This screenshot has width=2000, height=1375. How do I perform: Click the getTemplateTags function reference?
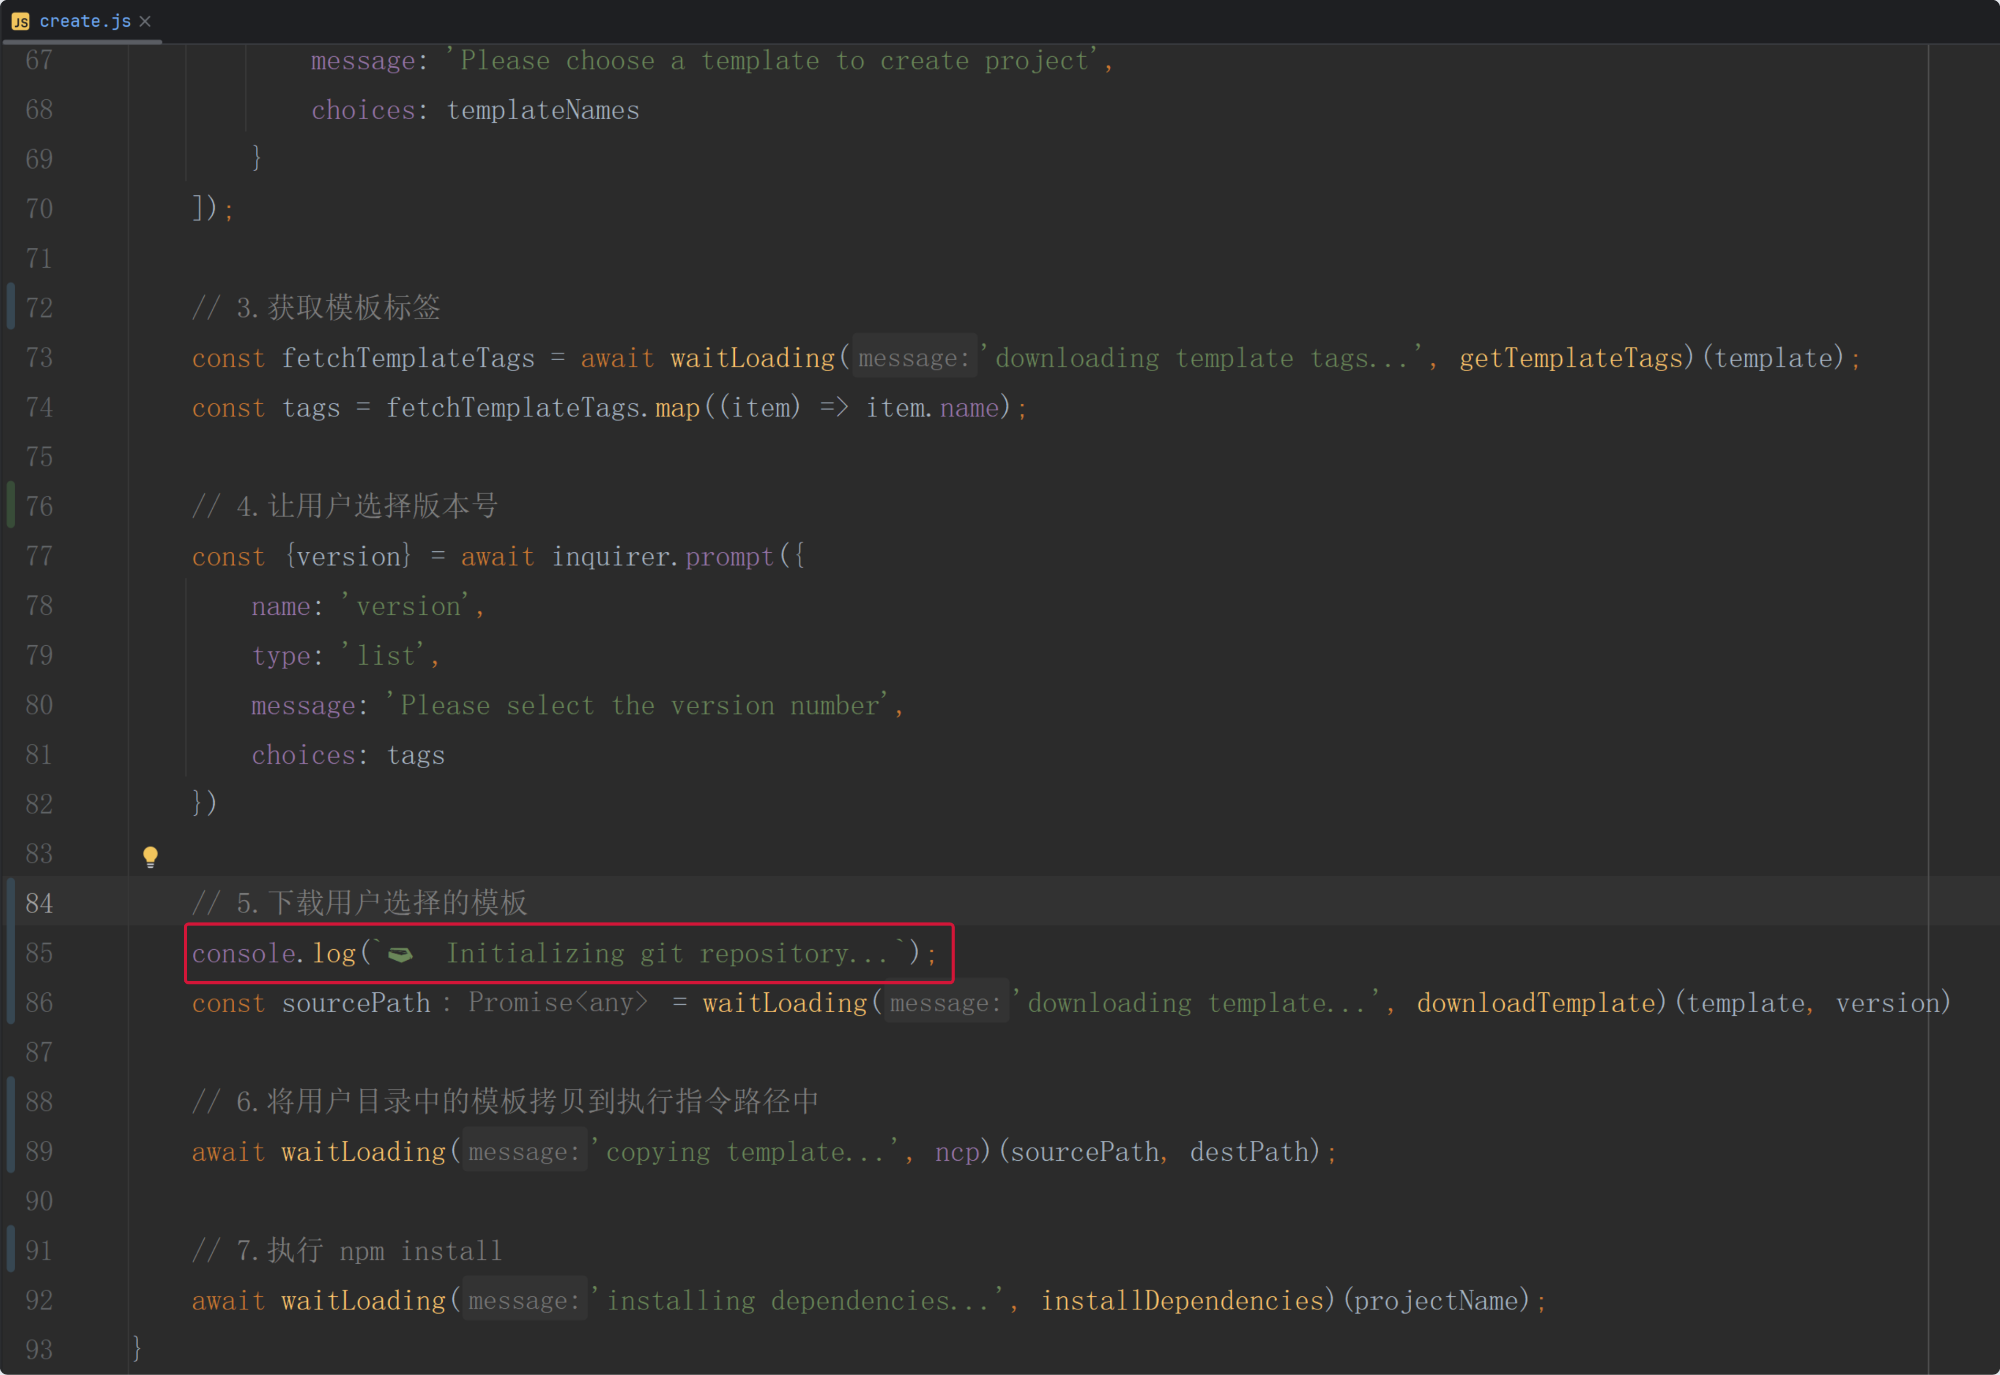tap(1570, 358)
